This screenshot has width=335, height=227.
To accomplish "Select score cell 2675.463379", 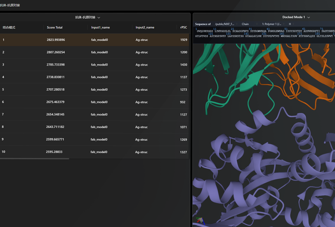I will [55, 102].
